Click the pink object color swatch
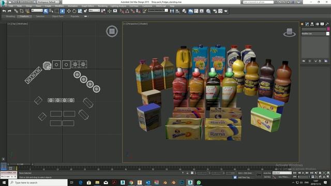Image resolution: width=331 pixels, height=186 pixels. point(328,29)
